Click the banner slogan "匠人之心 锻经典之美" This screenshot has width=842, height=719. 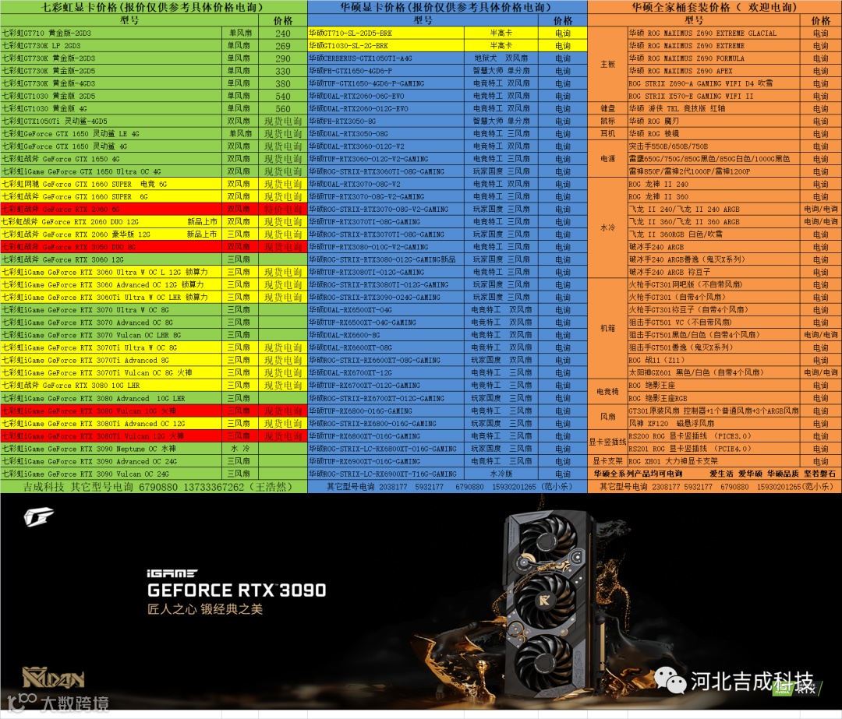[205, 609]
